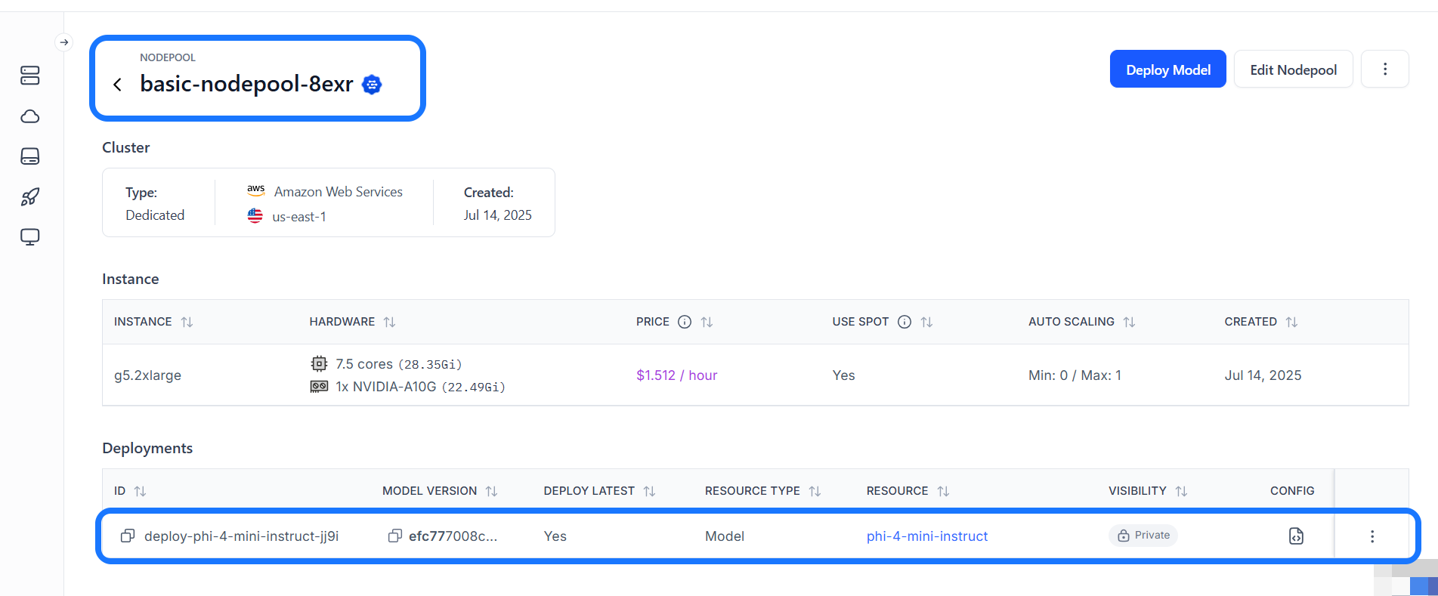Go back using the chevron beside nodepool name
The height and width of the screenshot is (596, 1438).
click(x=117, y=85)
